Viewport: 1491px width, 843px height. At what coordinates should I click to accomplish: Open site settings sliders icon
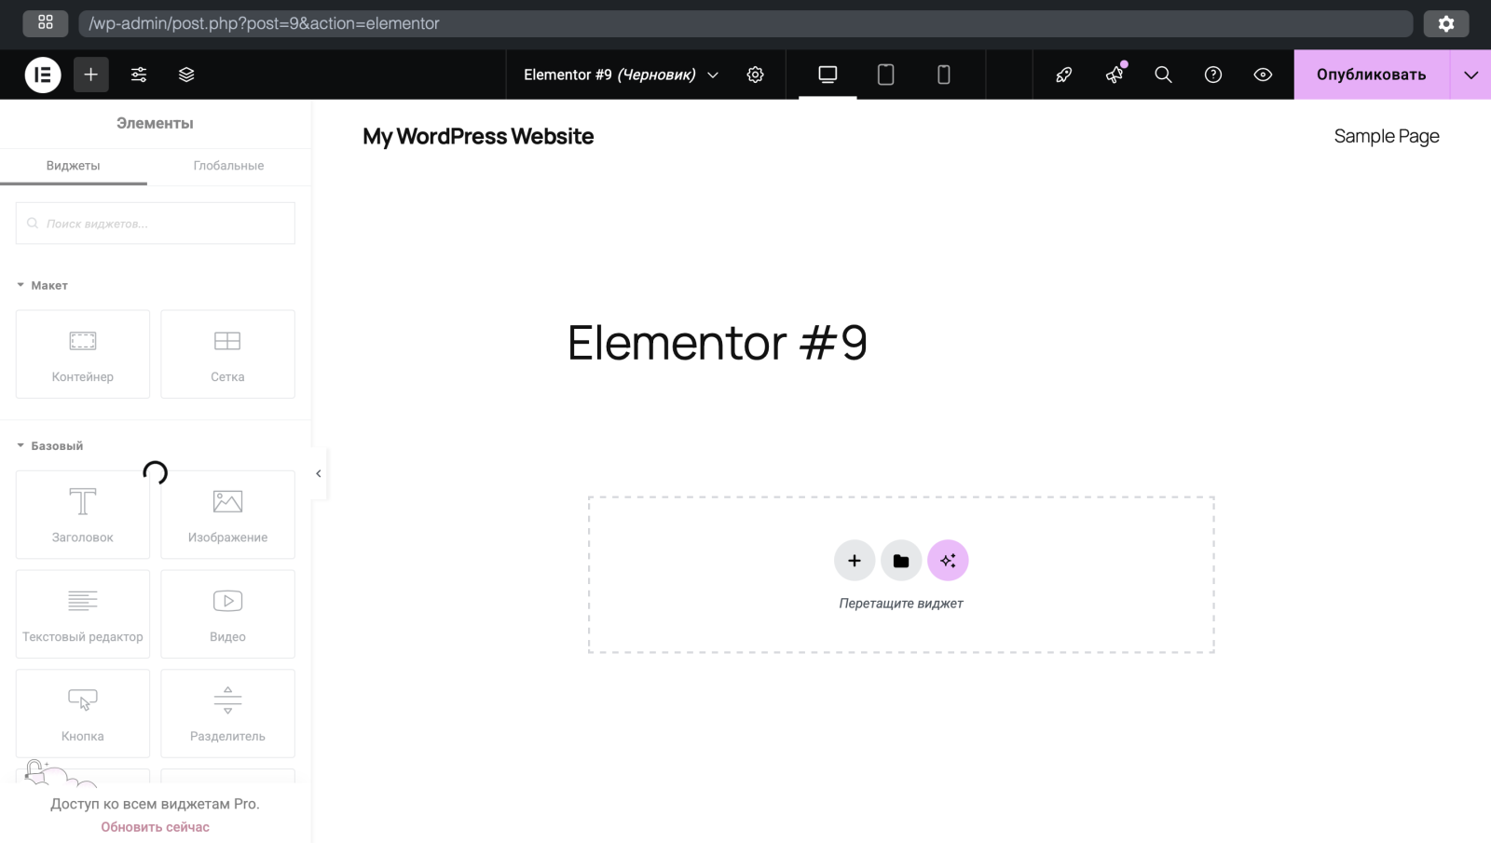[x=139, y=75]
